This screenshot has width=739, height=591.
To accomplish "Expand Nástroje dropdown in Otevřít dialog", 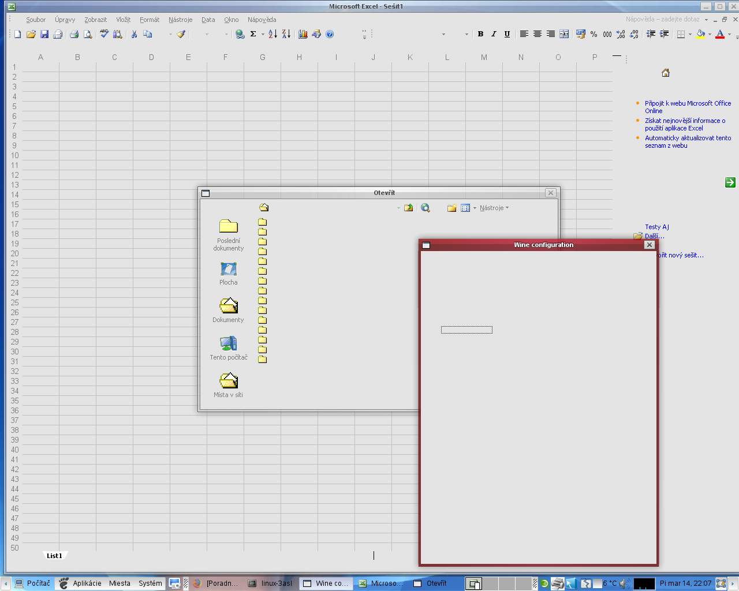I will coord(494,208).
